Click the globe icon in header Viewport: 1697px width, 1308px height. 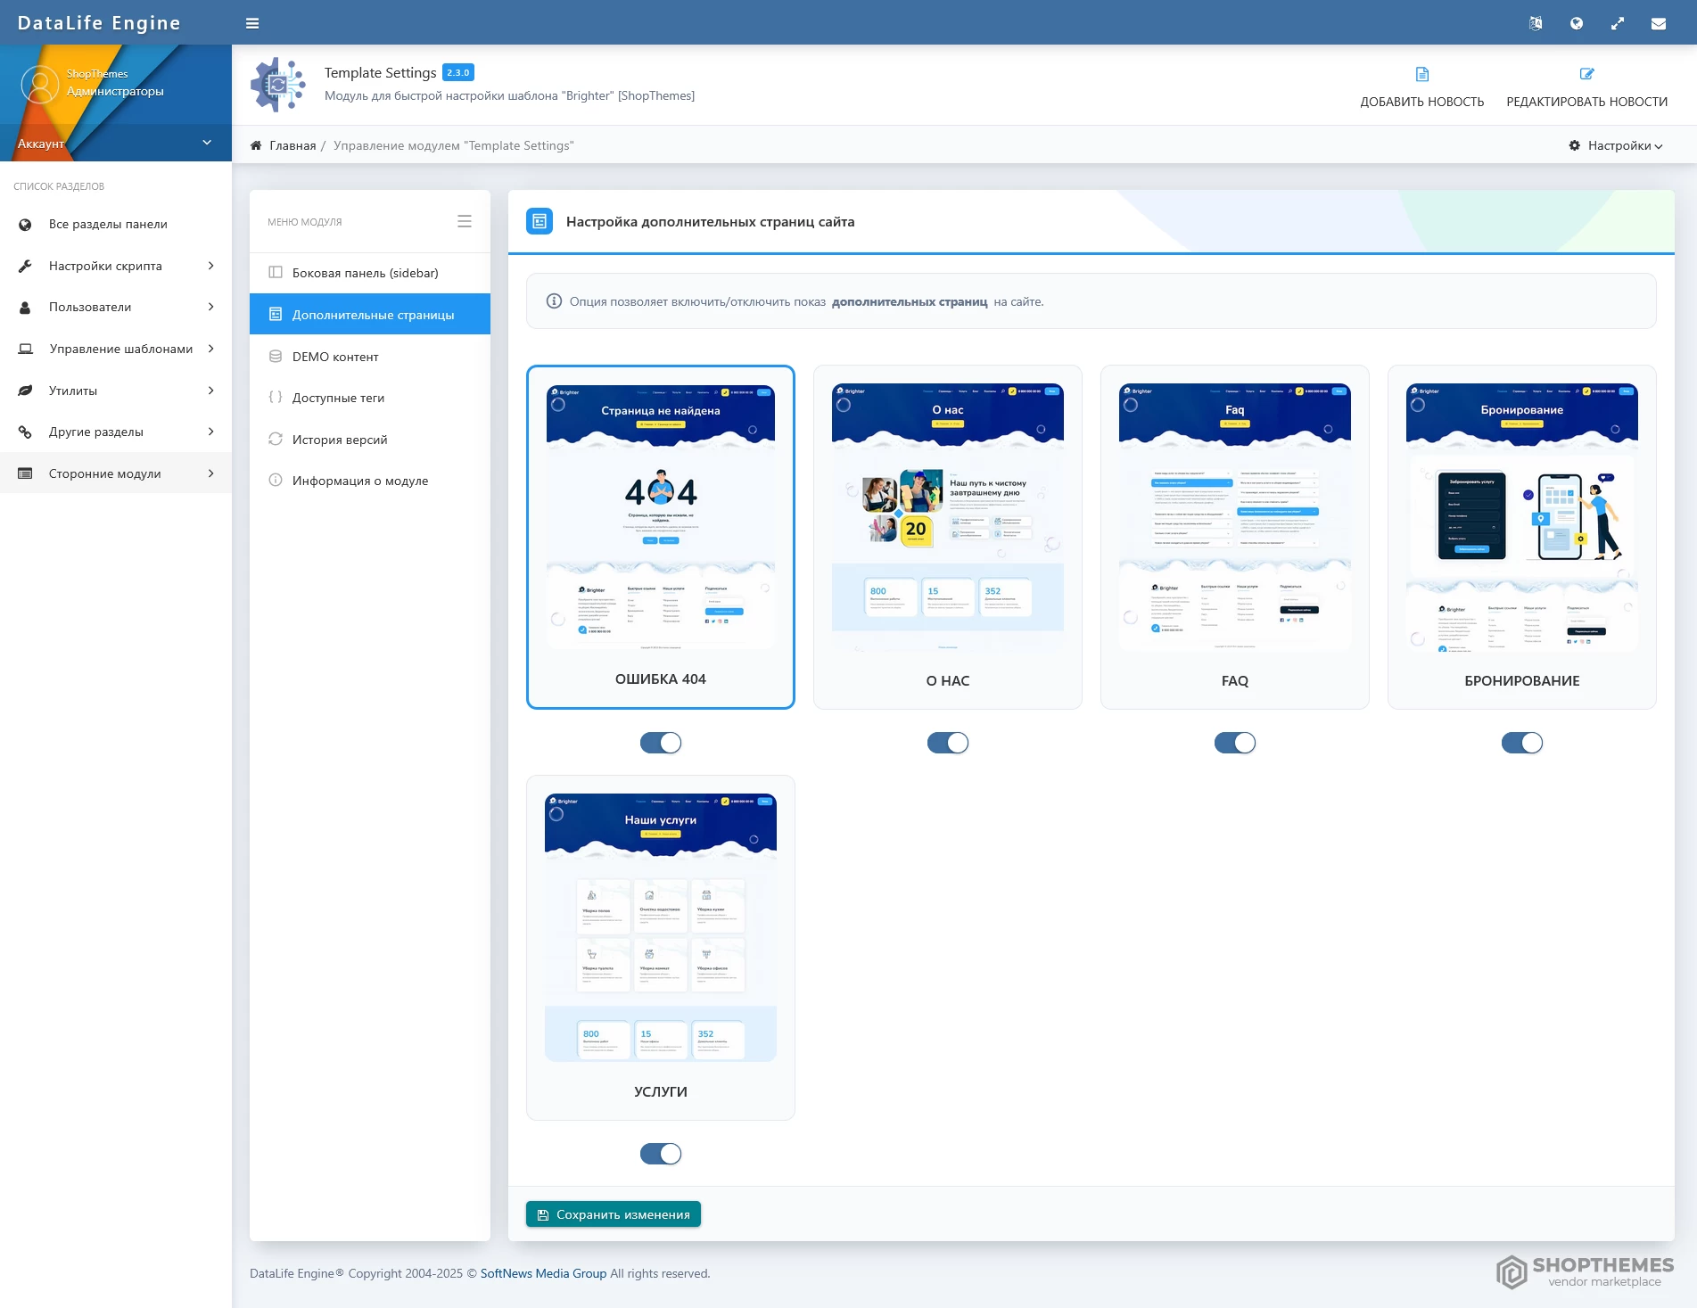[1576, 24]
